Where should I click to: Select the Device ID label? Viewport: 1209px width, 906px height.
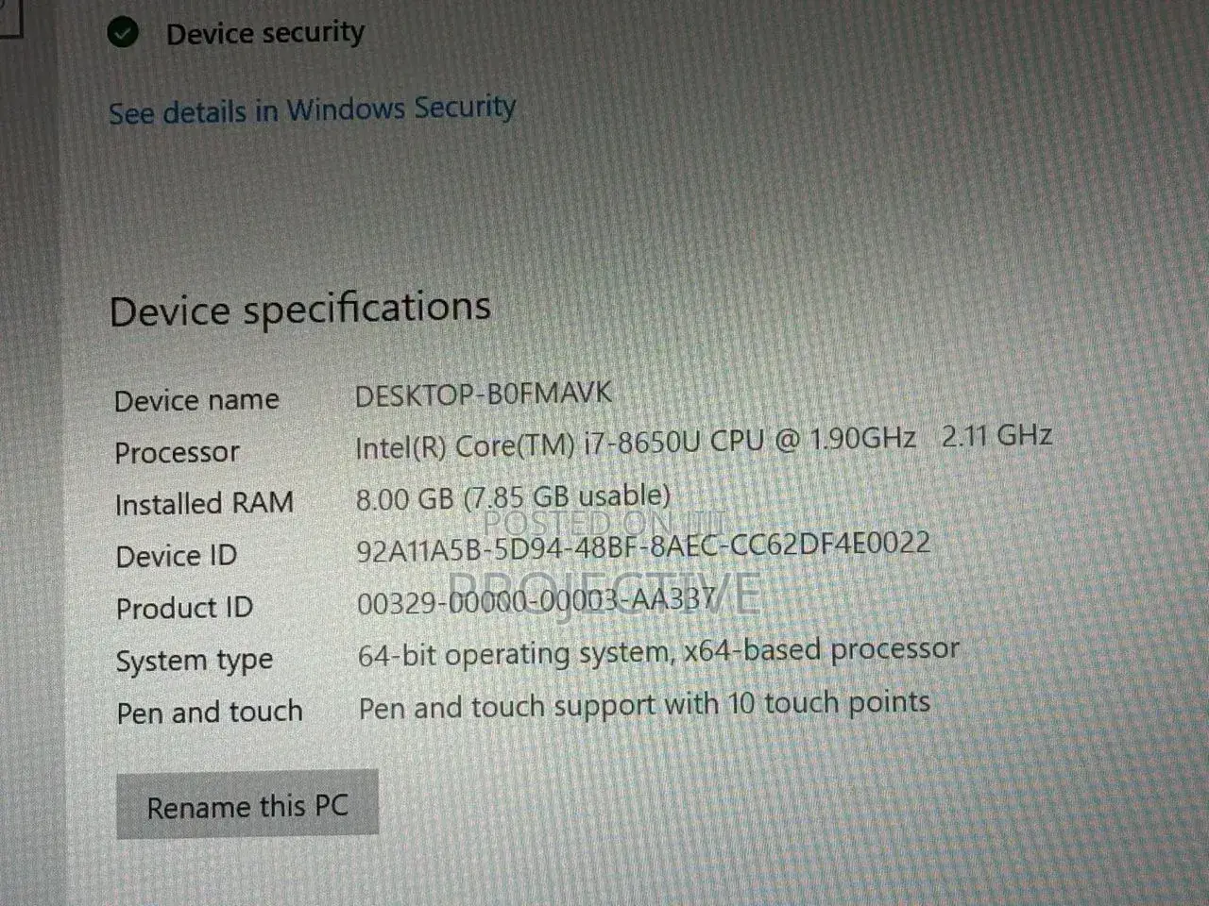(x=177, y=556)
